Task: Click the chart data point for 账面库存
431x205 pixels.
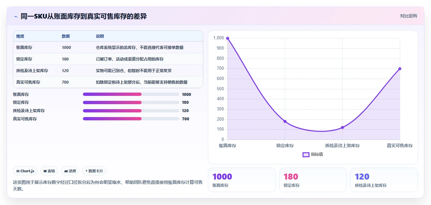Action: click(x=227, y=38)
